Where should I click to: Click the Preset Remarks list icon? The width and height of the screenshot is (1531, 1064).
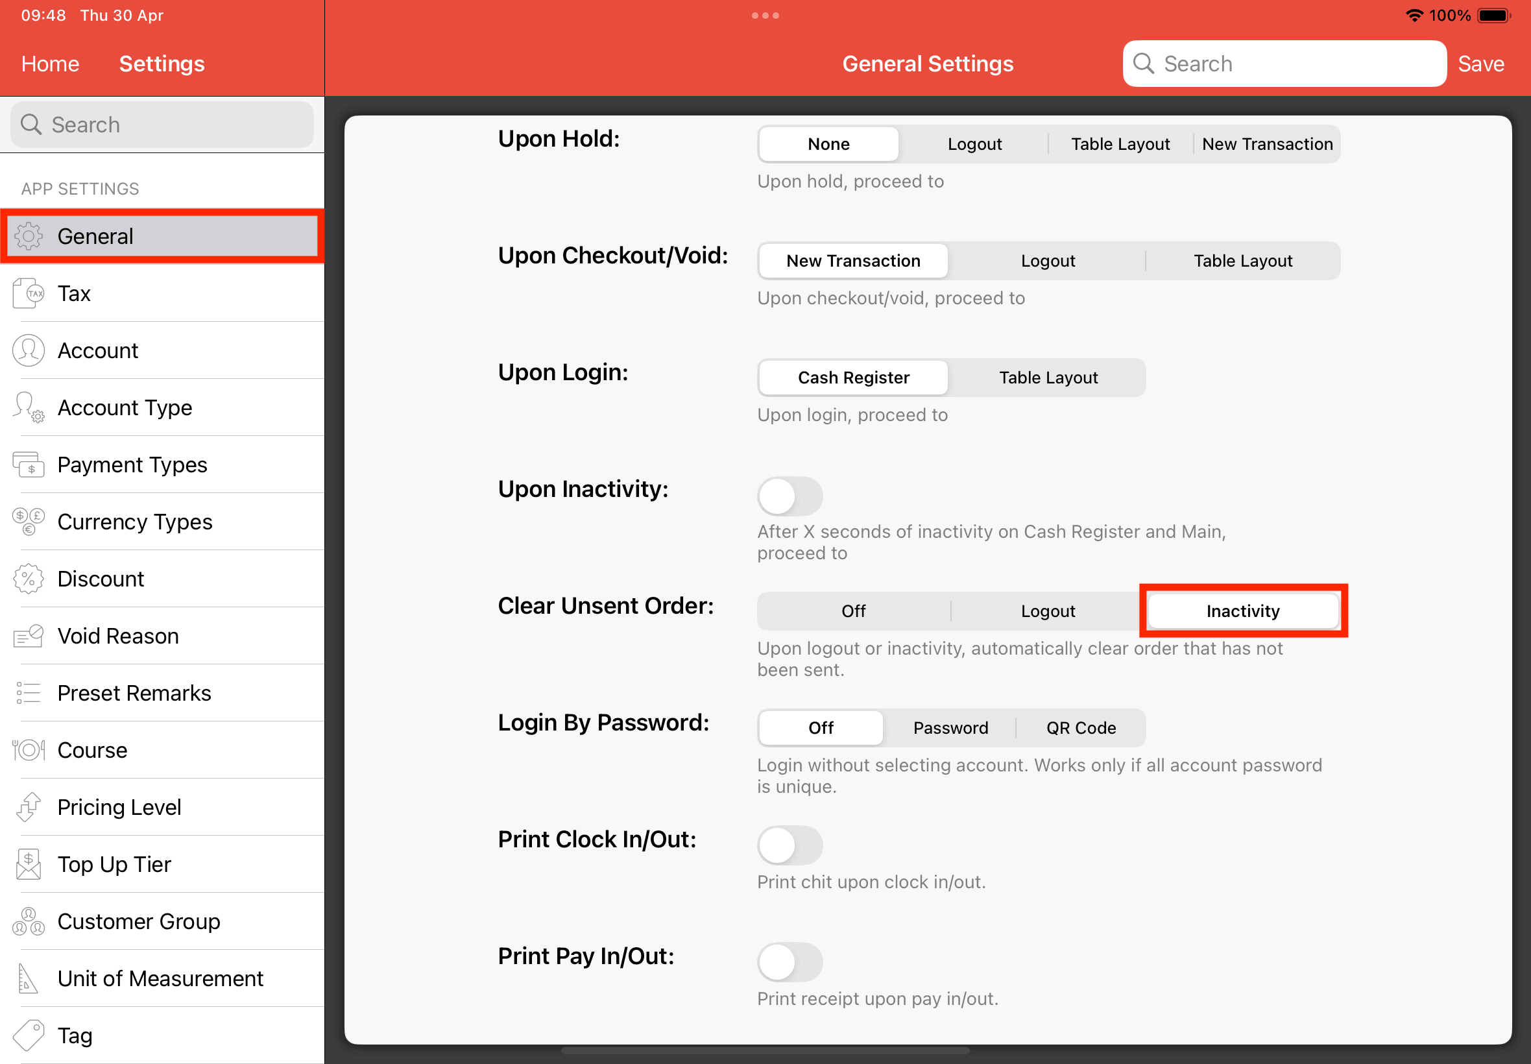click(29, 694)
